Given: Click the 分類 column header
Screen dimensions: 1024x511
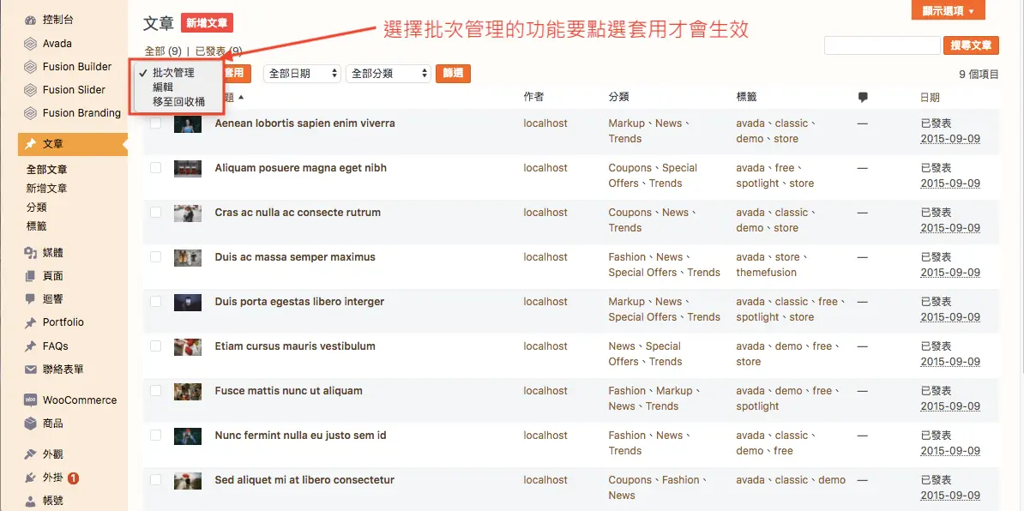Looking at the screenshot, I should click(619, 97).
